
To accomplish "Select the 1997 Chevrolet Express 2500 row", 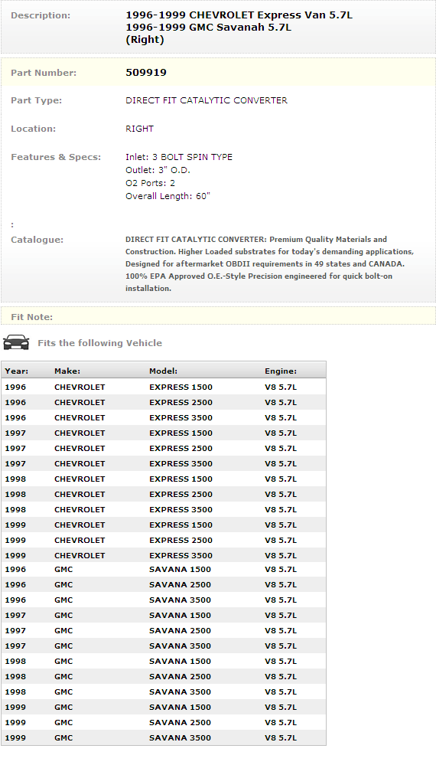I will coord(164,449).
